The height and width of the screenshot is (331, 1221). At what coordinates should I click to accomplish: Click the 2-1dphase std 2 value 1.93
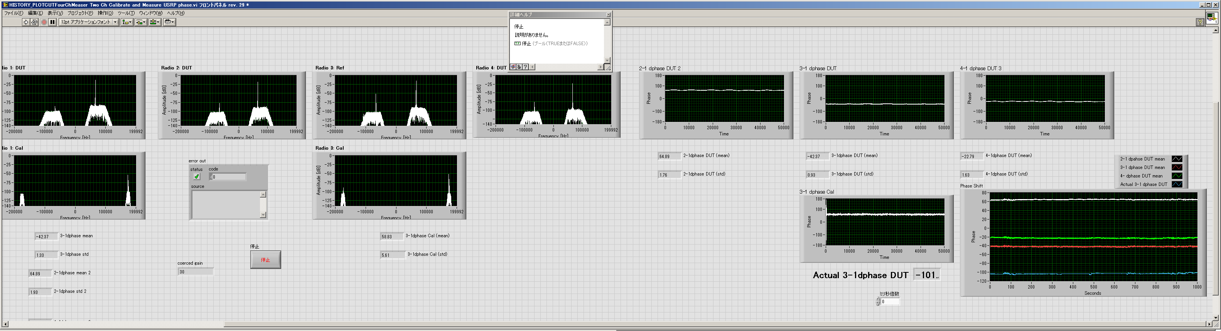pos(40,292)
